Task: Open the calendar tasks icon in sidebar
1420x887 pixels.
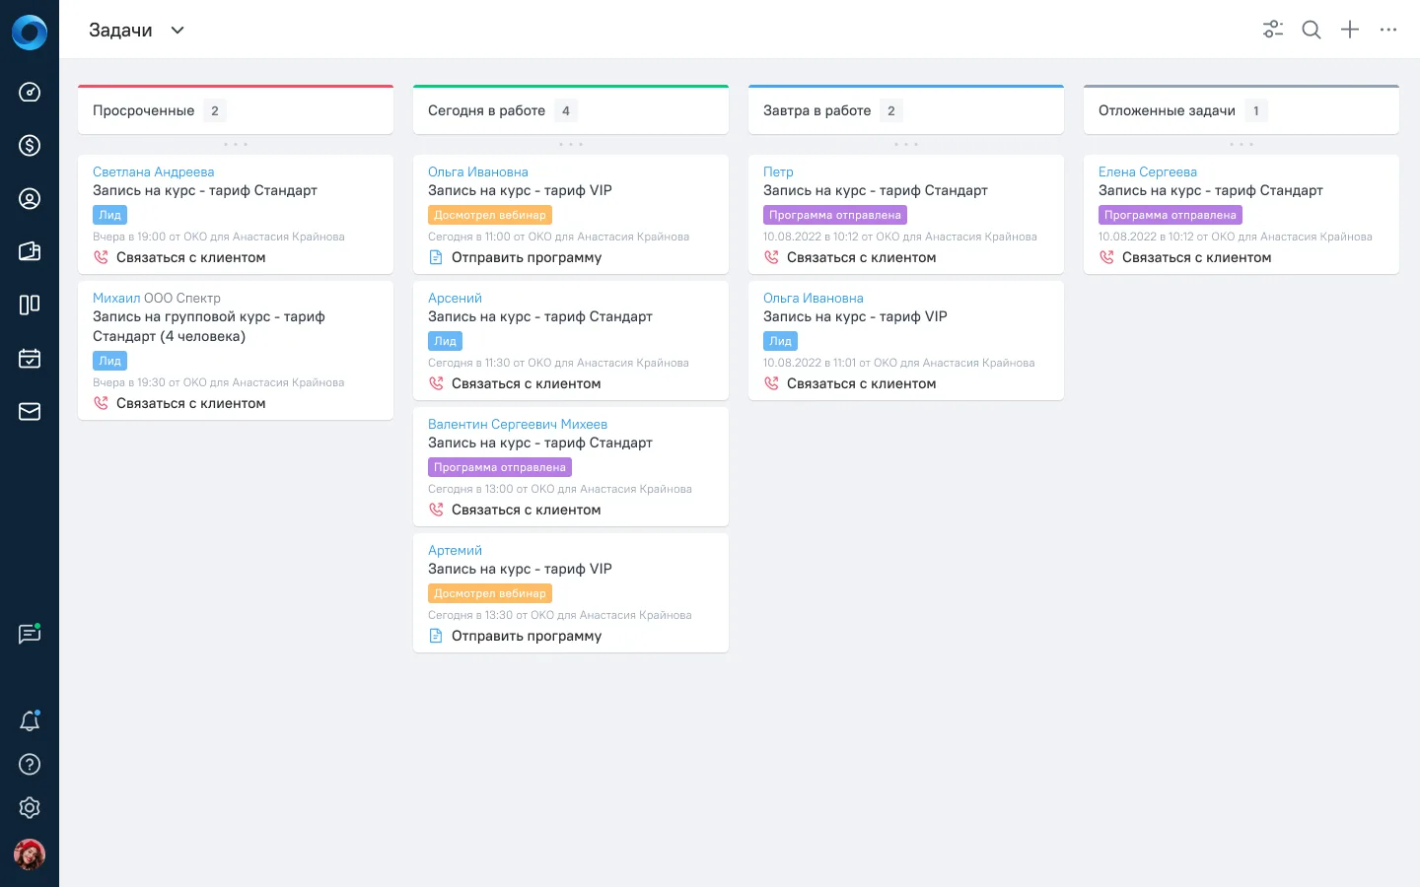Action: click(x=30, y=359)
